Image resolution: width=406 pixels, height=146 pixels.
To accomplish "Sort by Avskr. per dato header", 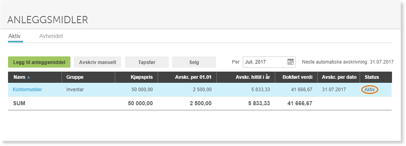I will (x=339, y=77).
